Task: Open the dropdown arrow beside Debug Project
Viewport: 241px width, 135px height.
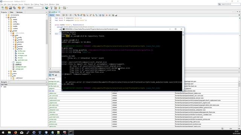Action: point(67,8)
